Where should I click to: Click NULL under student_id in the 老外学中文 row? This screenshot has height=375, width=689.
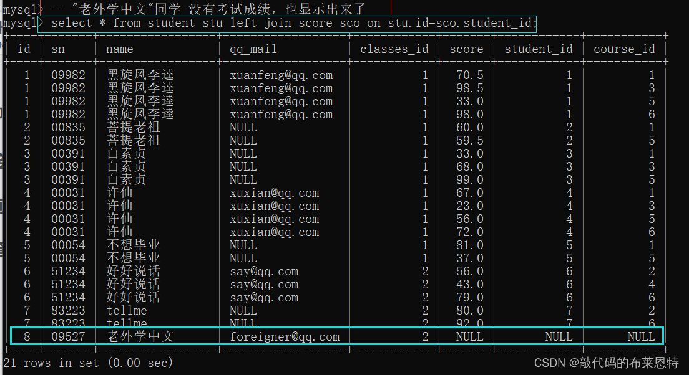[559, 337]
